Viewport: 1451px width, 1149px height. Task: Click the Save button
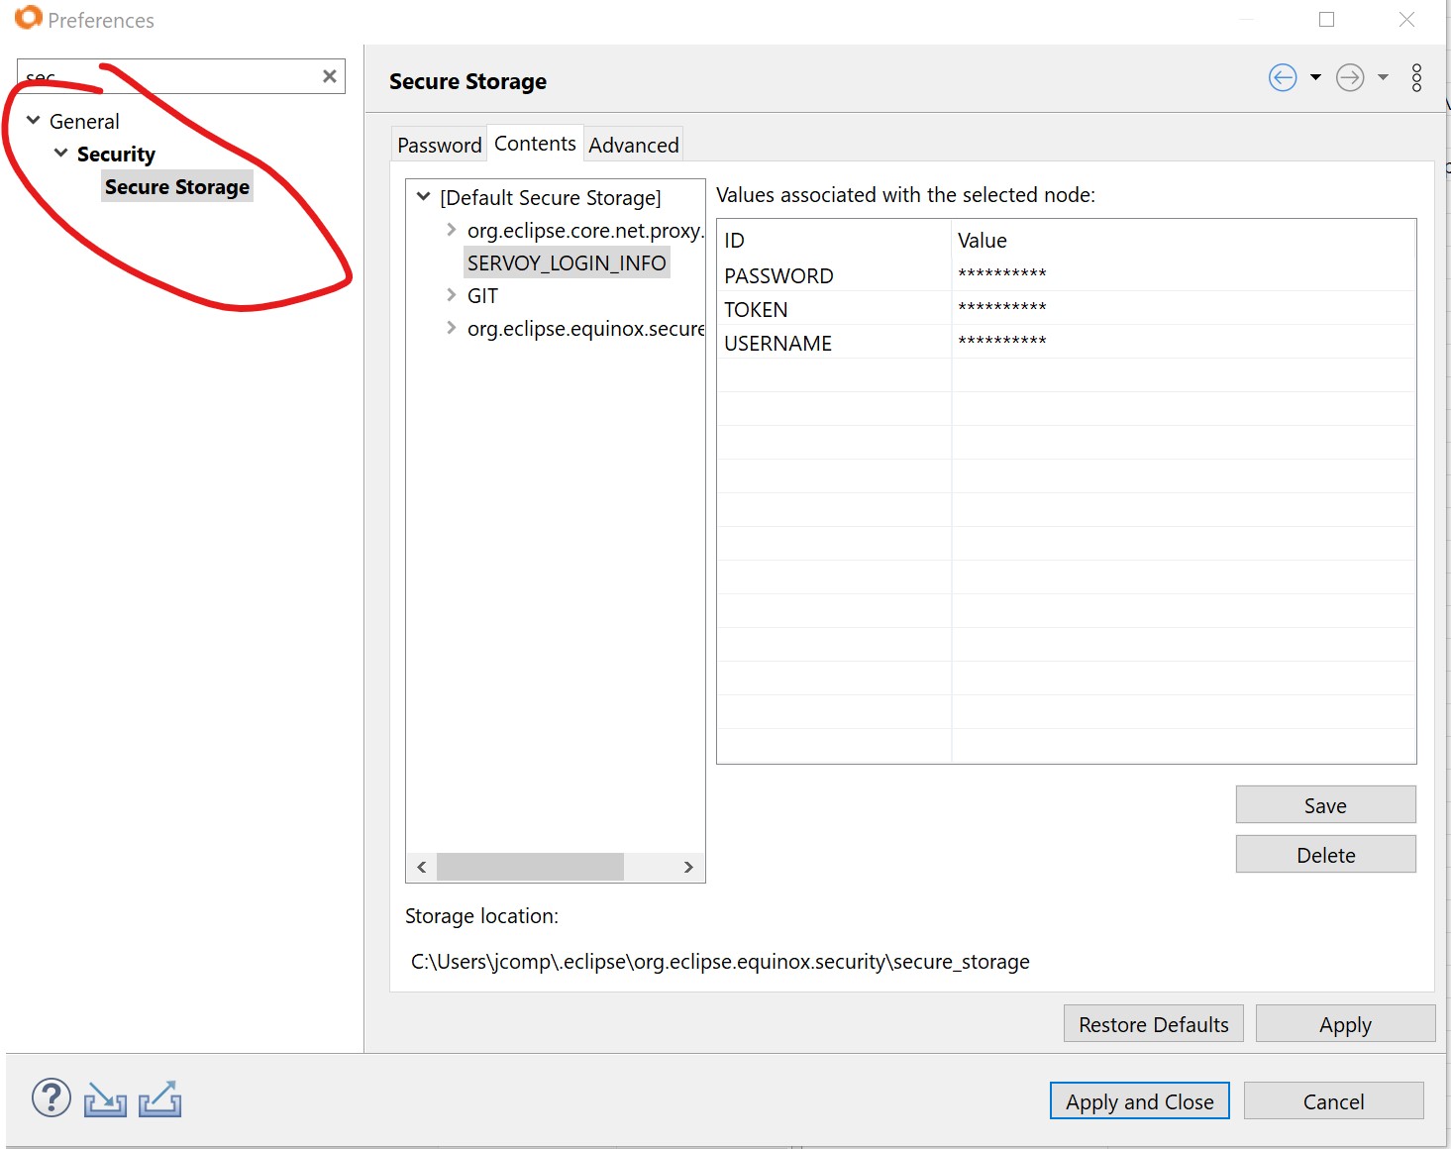1325,805
